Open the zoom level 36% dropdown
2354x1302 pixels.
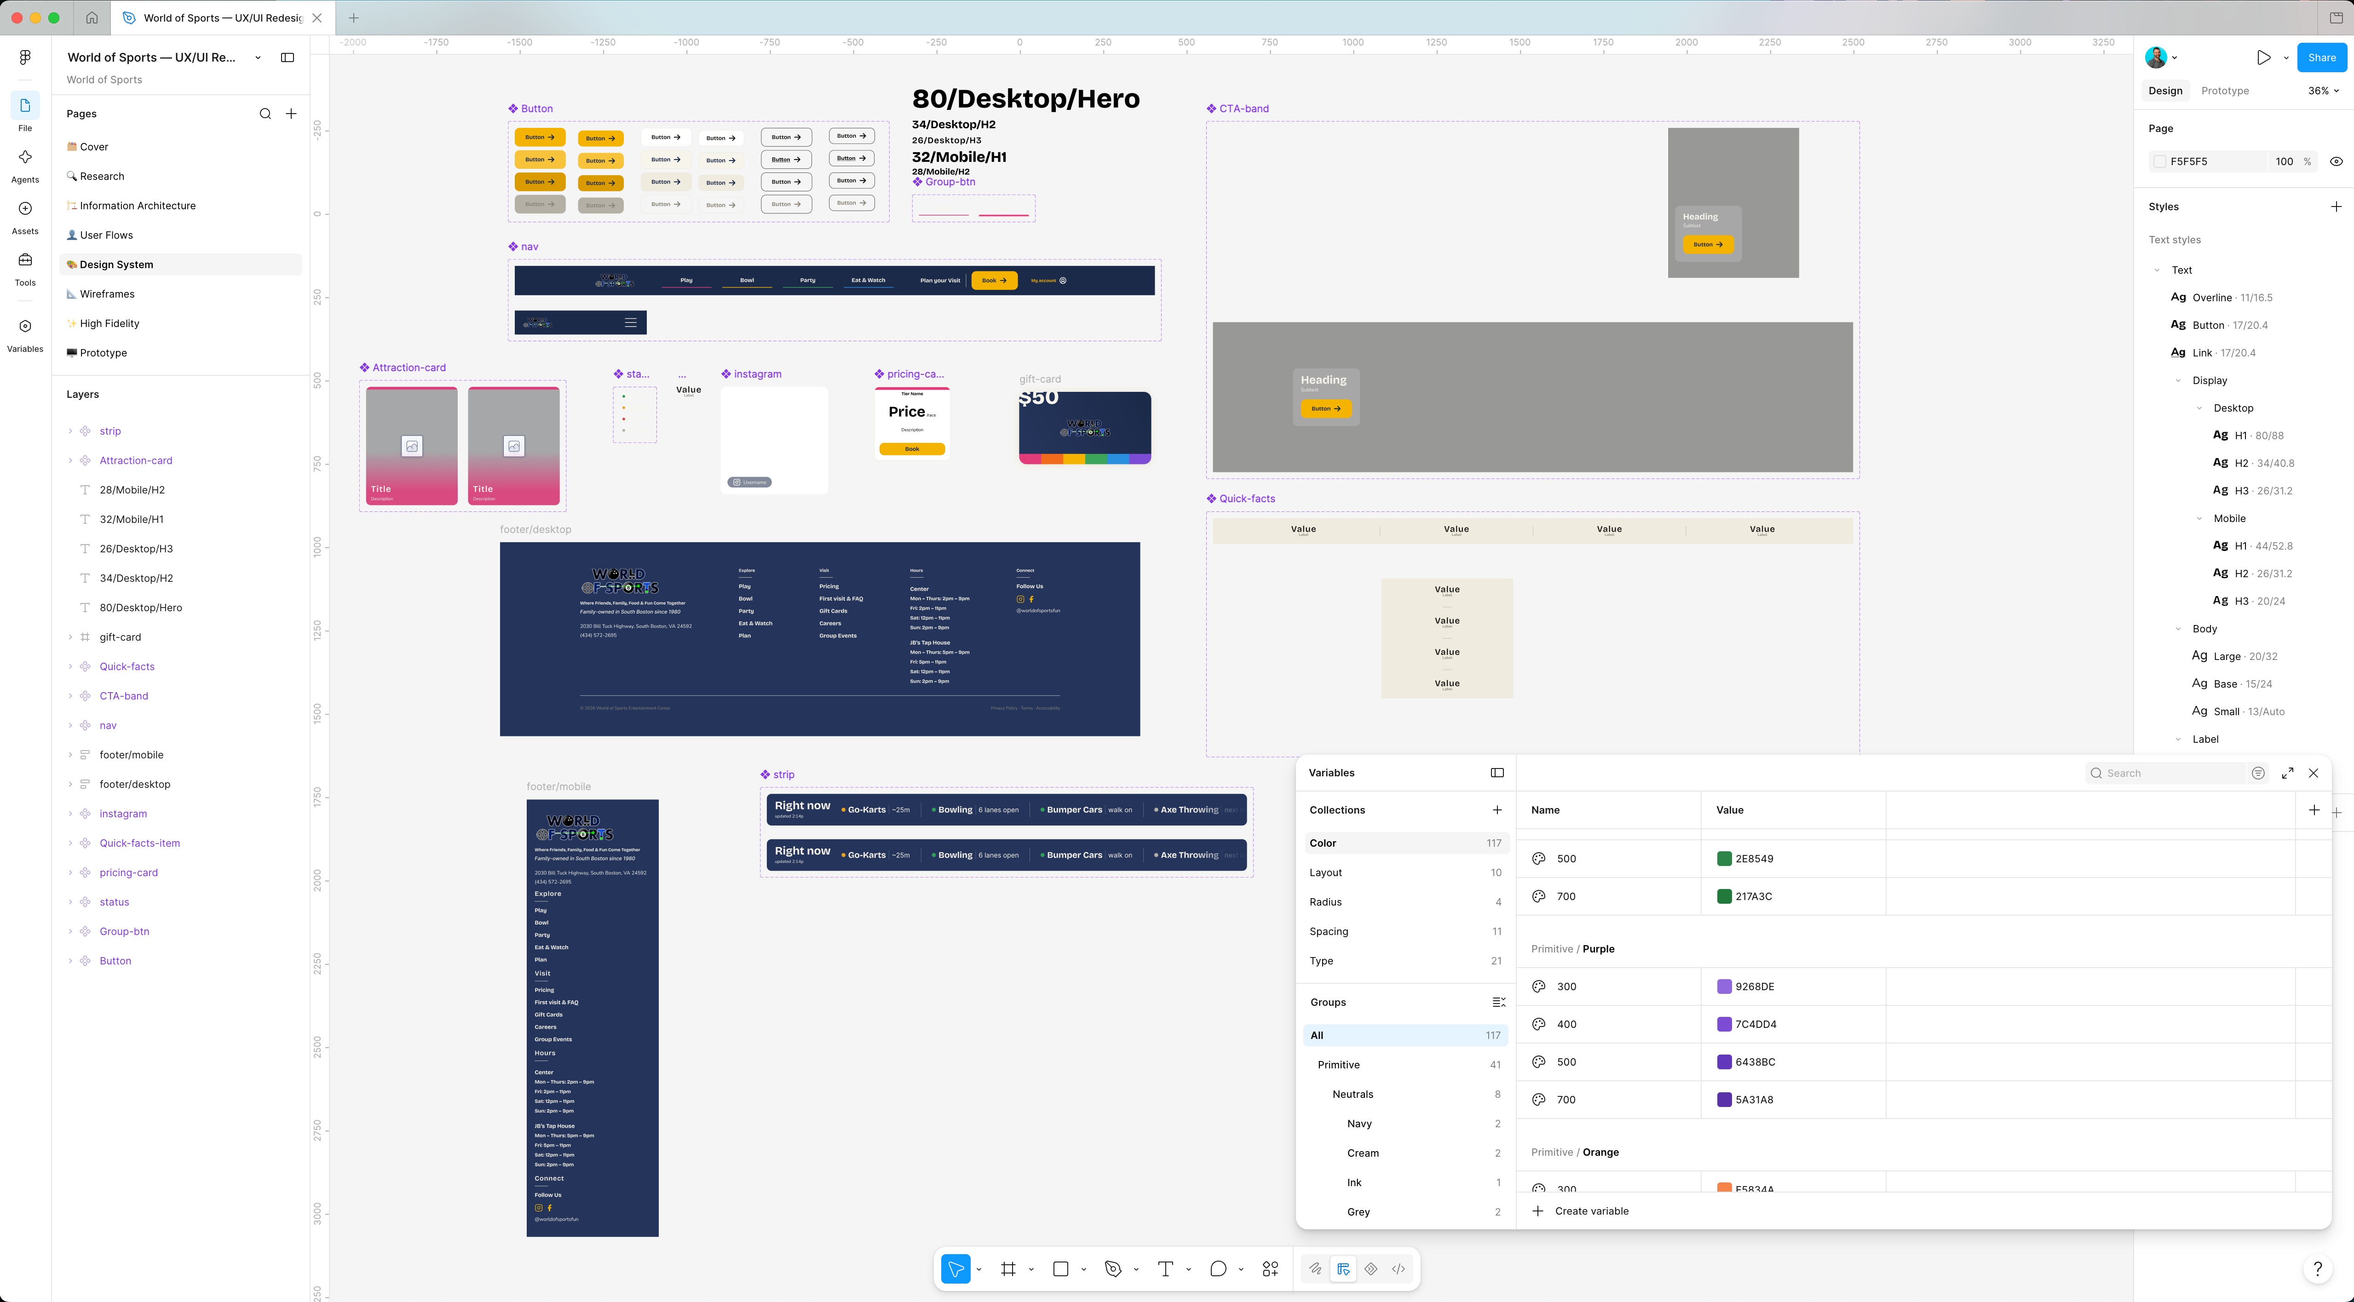2323,91
